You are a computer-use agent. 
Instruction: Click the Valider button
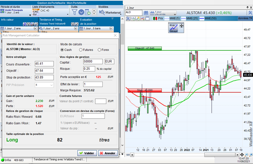click(87, 153)
